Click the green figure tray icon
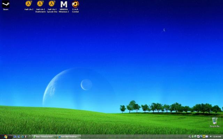Viewport: 223px width, 139px height. 193,137
